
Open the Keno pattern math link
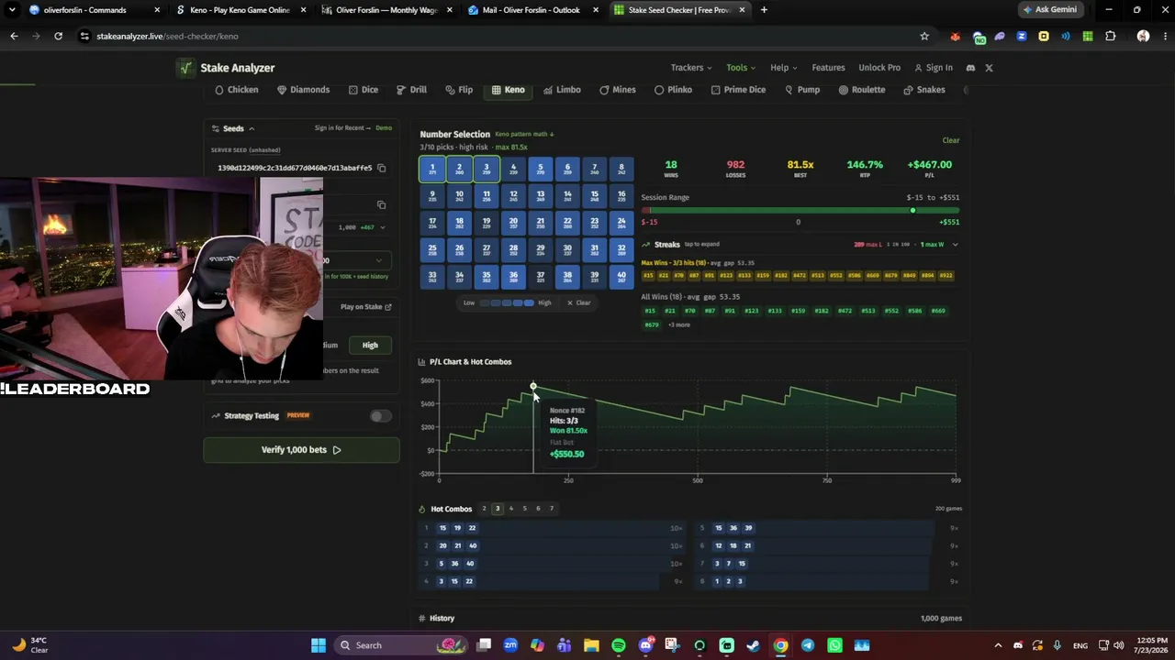point(524,135)
